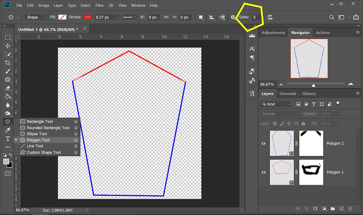
Task: Hide the Polygon 2 layer
Action: 264,143
